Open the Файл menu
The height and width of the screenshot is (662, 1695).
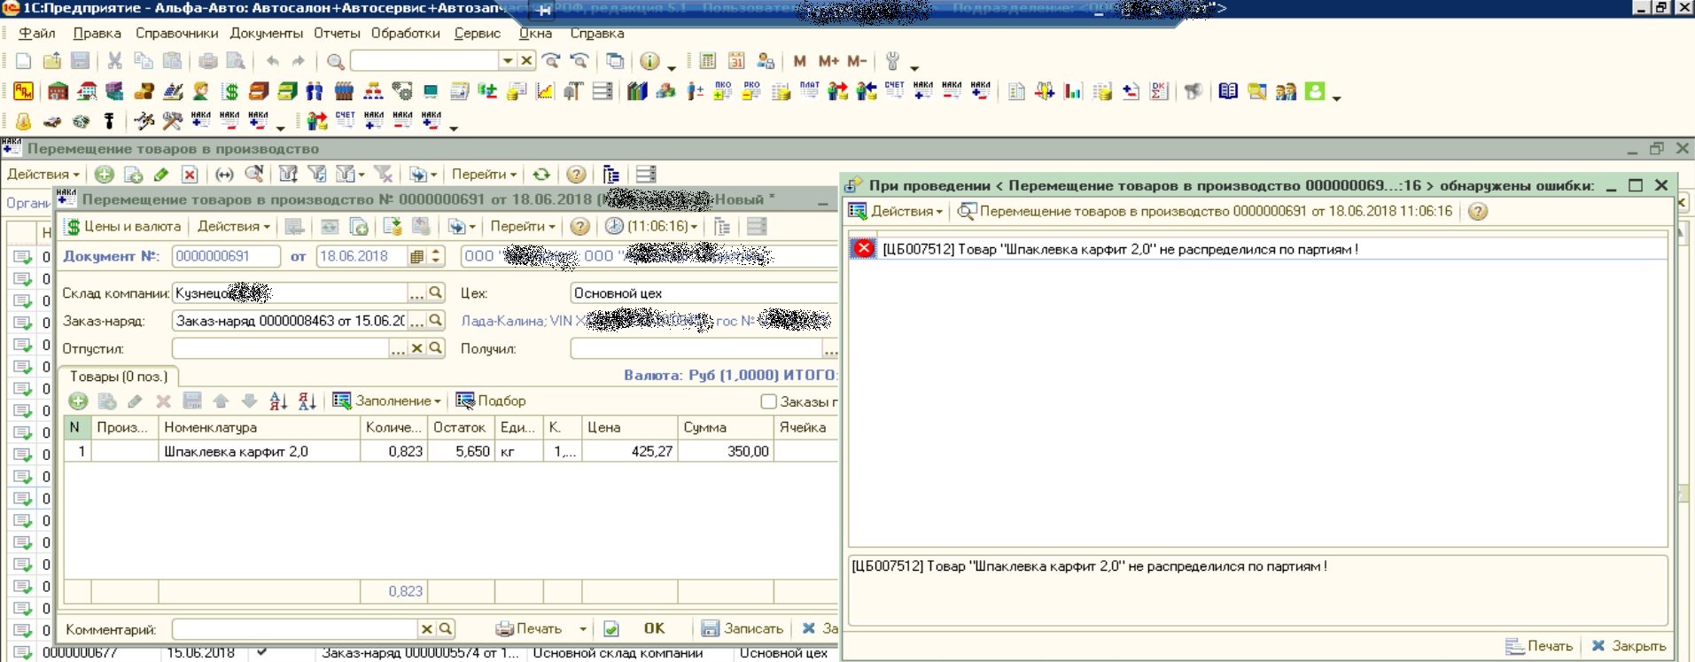coord(37,34)
